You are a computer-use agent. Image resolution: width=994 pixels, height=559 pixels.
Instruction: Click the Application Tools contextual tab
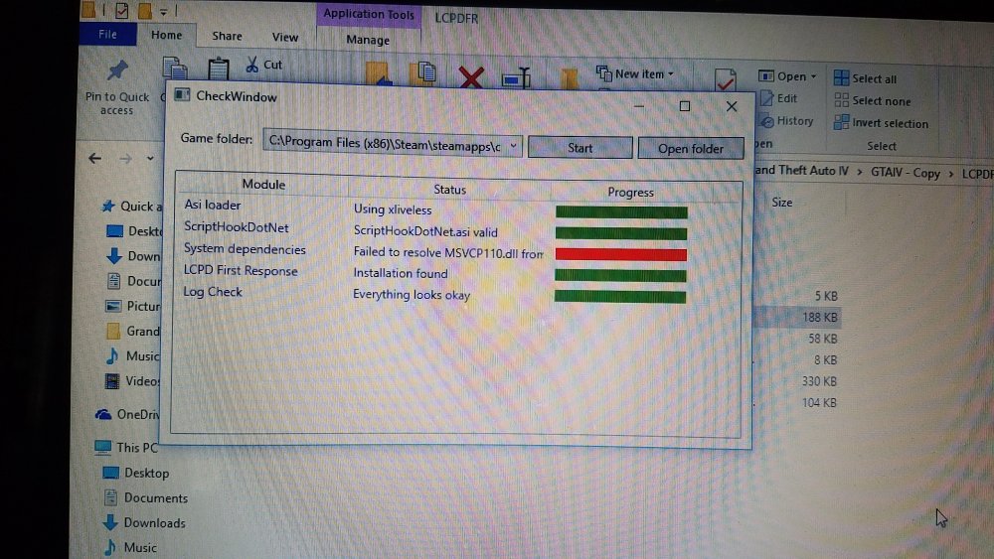point(369,14)
